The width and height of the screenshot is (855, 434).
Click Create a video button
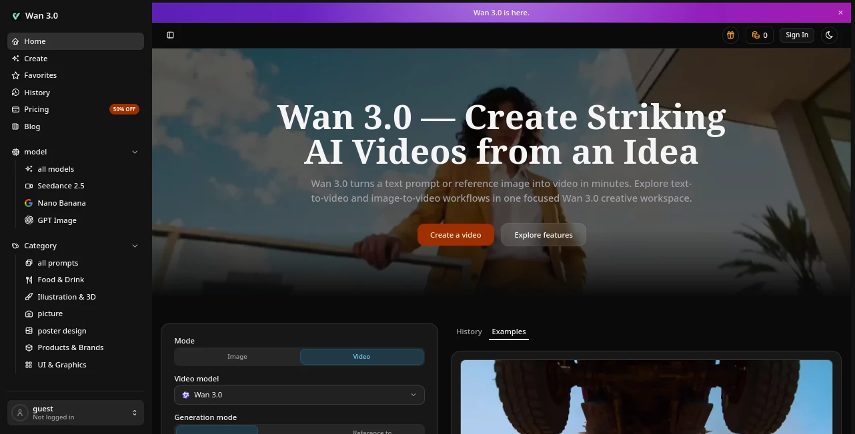point(456,235)
